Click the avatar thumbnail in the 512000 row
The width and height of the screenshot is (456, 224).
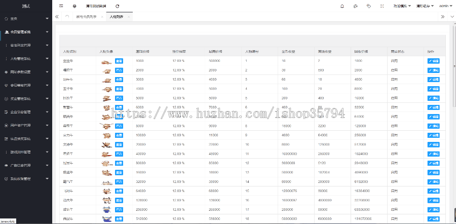pos(106,219)
